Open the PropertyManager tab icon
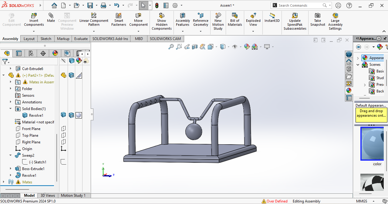The image size is (388, 204). coord(19,53)
